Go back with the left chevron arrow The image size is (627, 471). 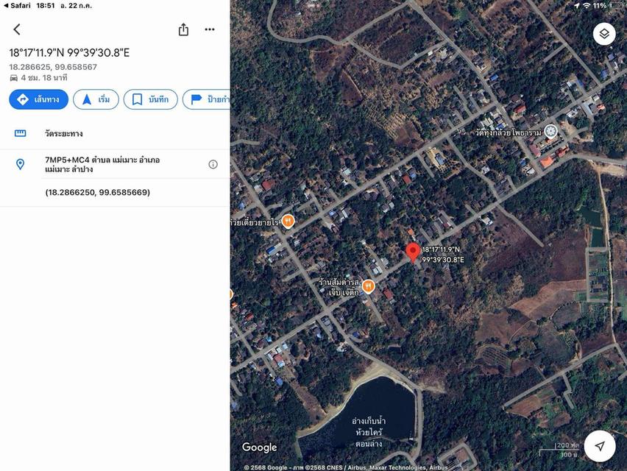click(17, 29)
